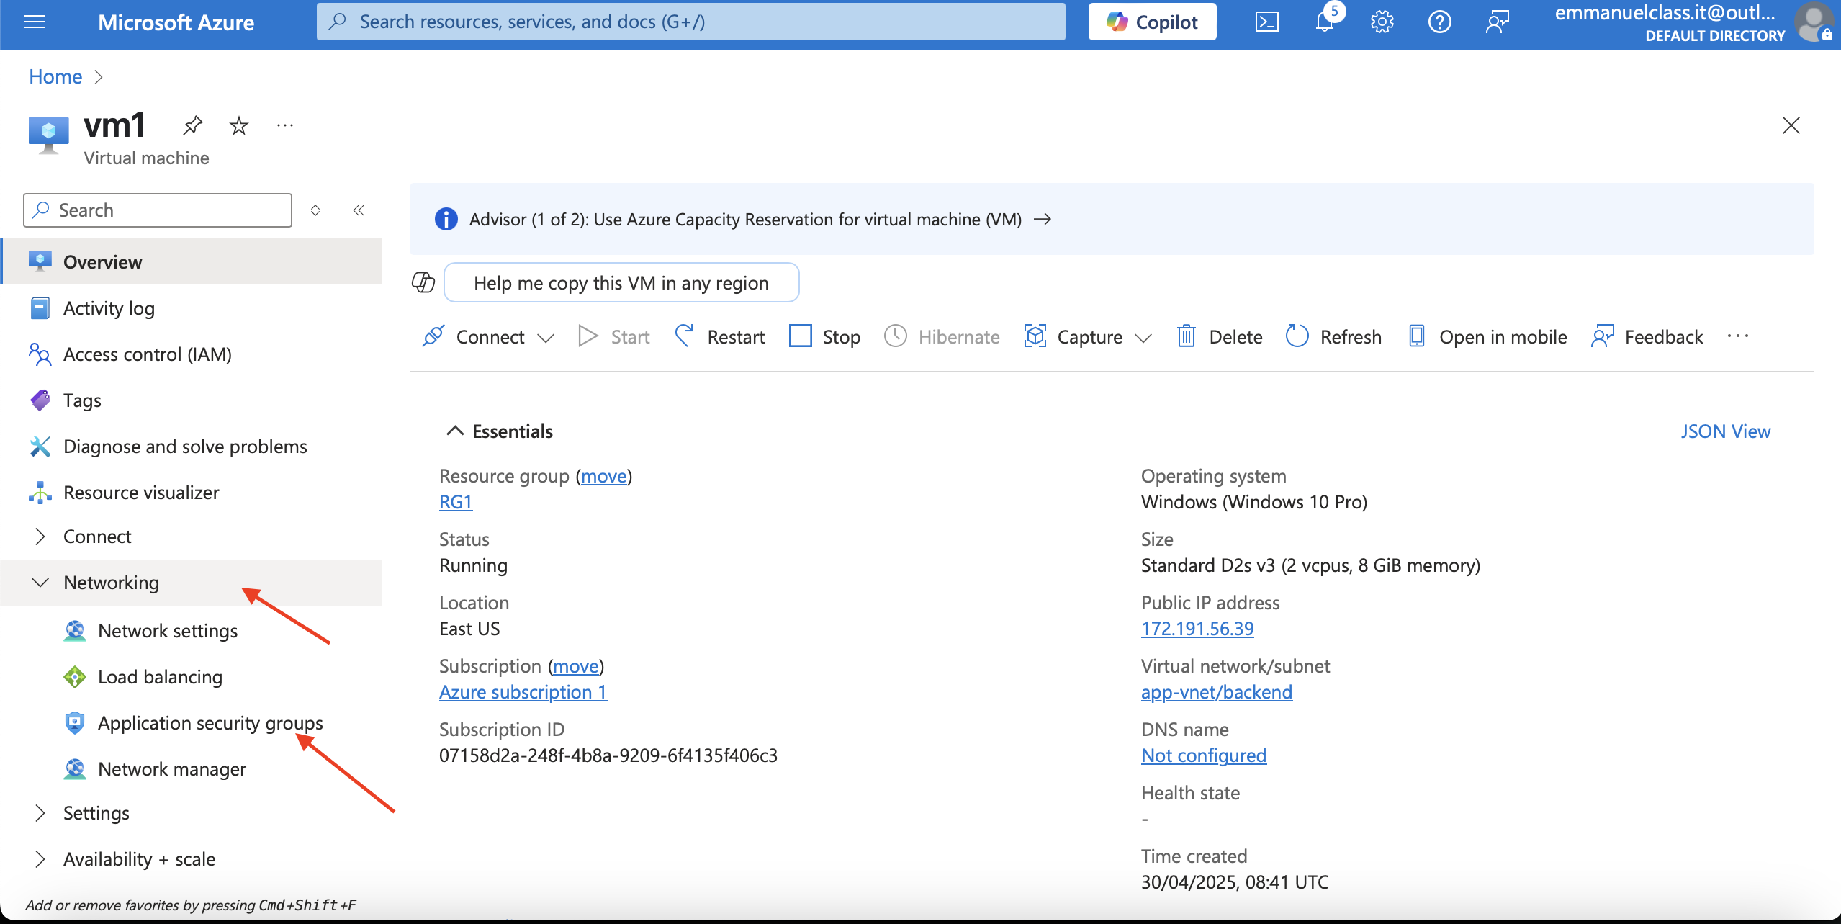Open the Help question mark menu
This screenshot has width=1841, height=924.
coord(1439,22)
